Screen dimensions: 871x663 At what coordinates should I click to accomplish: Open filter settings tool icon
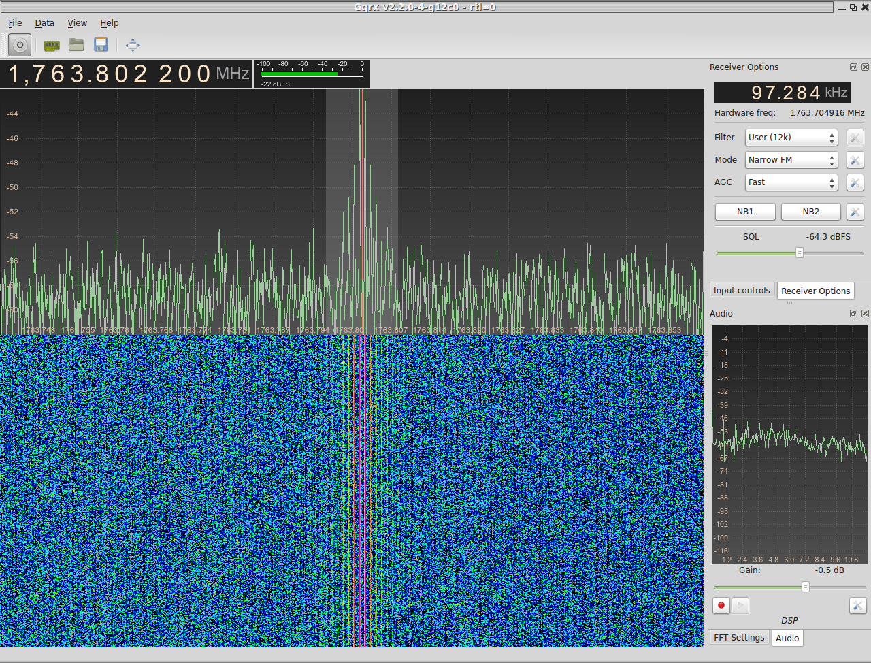(855, 138)
